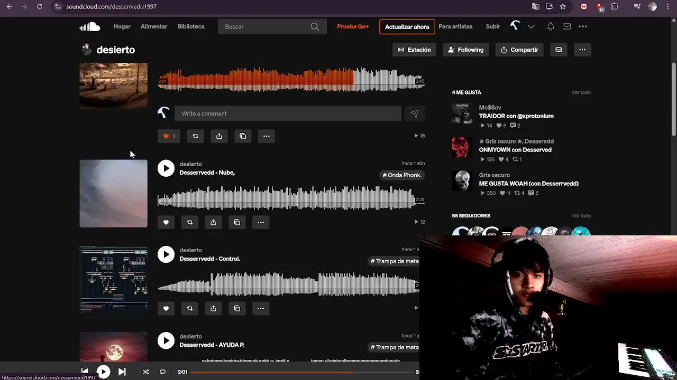Repost the top playing track

coord(195,136)
